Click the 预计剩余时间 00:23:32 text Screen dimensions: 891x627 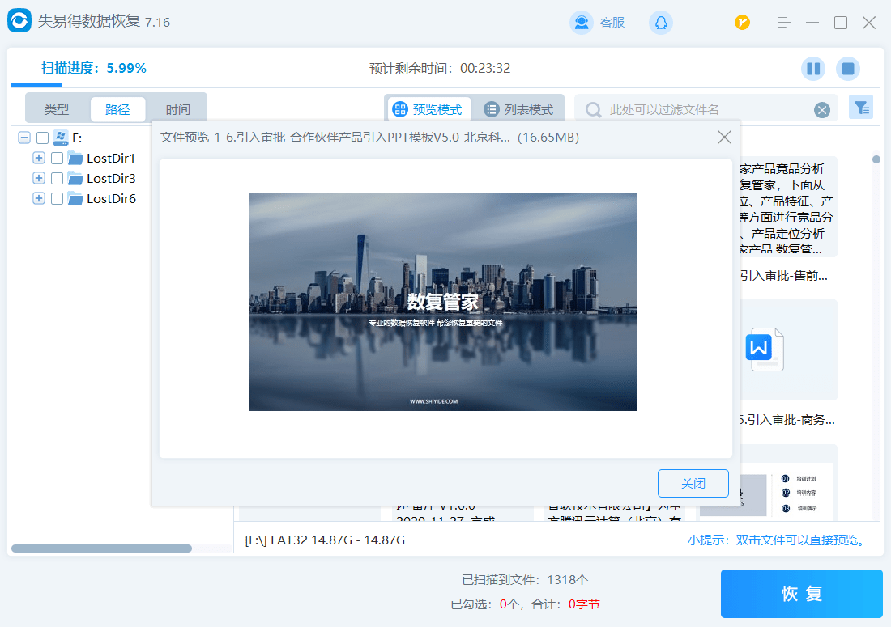(440, 69)
